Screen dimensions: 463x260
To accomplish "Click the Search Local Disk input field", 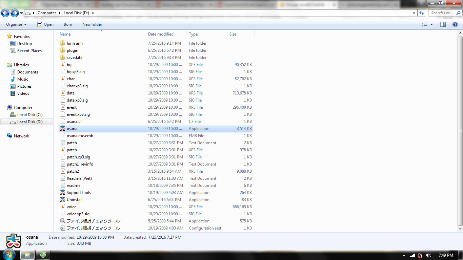I will (x=442, y=13).
